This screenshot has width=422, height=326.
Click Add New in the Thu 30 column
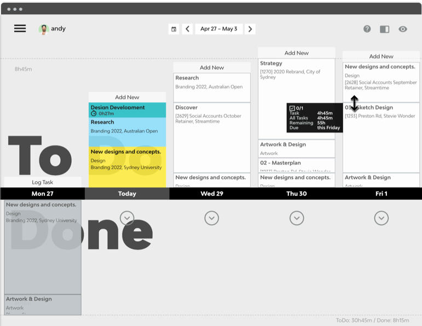[x=297, y=53]
